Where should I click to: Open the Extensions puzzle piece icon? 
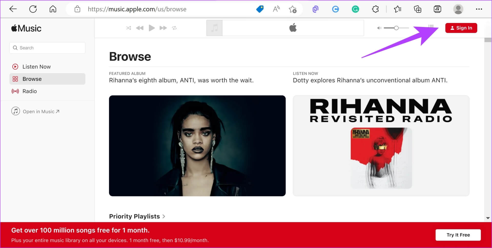tap(375, 9)
